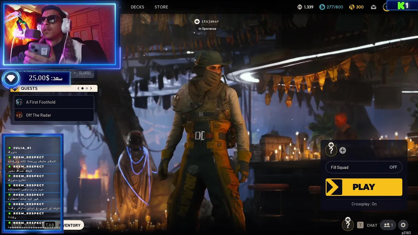Click the diamond donation goal icon
The height and width of the screenshot is (235, 418).
pos(11,78)
